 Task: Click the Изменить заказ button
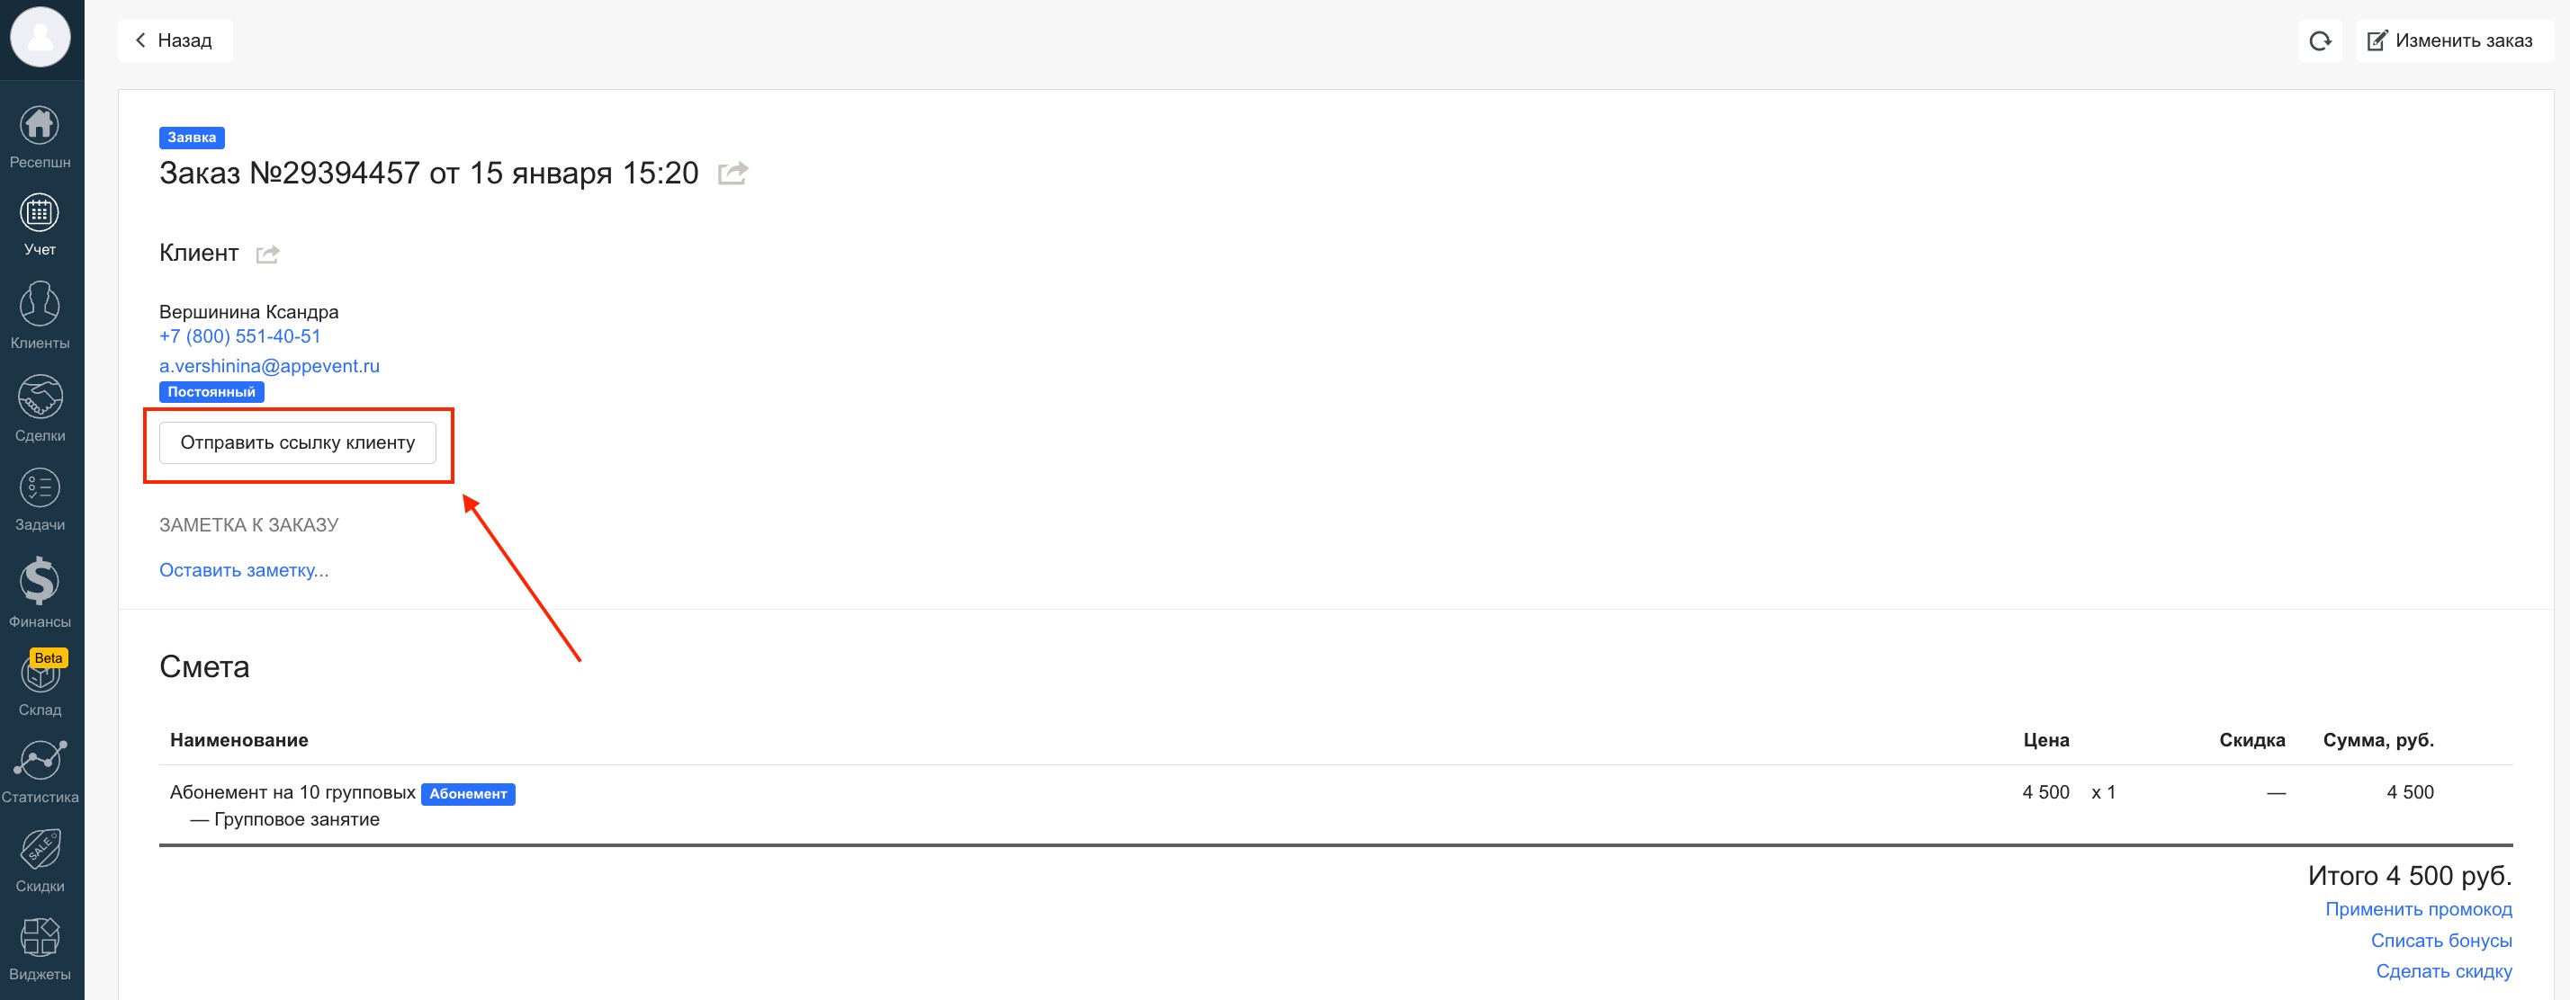click(x=2452, y=40)
